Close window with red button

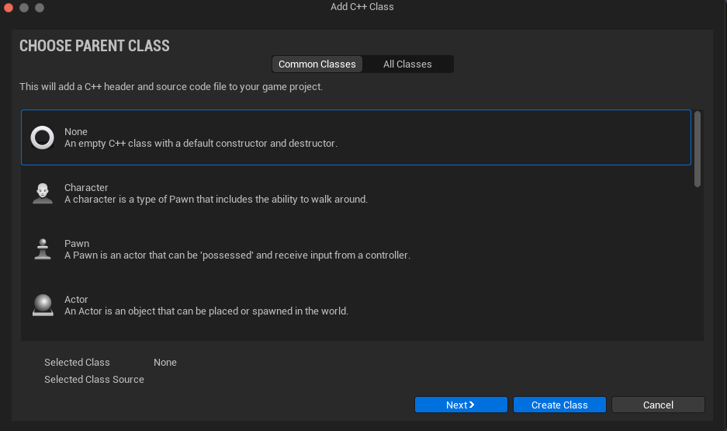point(9,8)
